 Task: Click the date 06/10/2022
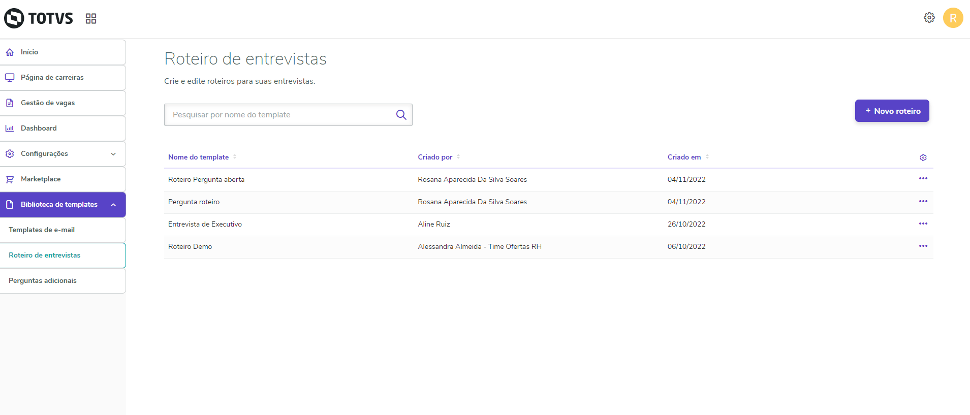pyautogui.click(x=686, y=247)
